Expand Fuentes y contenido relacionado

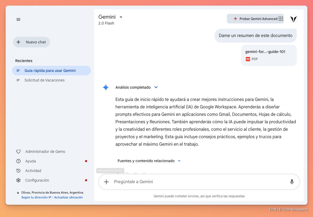(x=149, y=161)
